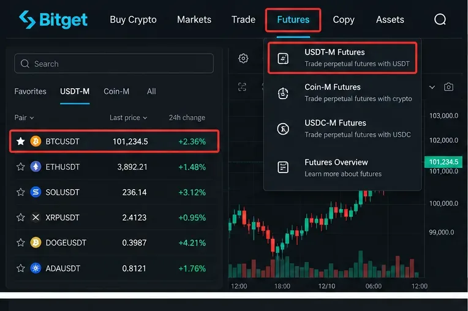Screen dimensions: 468x311
Task: Select SOLUSDT pair name
Action: (62, 192)
